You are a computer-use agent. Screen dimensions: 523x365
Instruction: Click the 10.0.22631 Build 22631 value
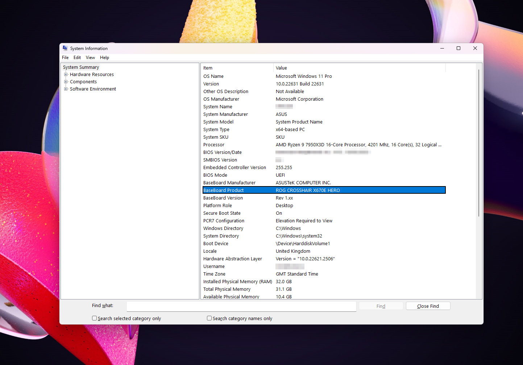(x=300, y=84)
